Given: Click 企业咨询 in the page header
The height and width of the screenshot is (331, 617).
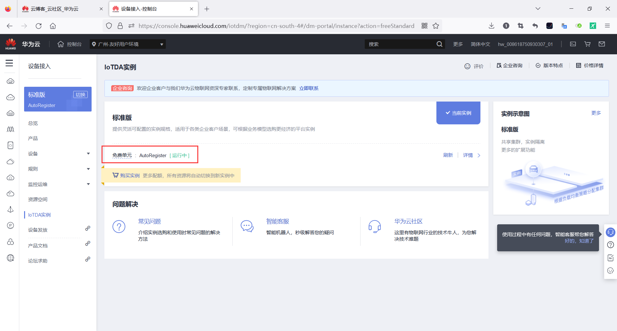Looking at the screenshot, I should [x=509, y=66].
